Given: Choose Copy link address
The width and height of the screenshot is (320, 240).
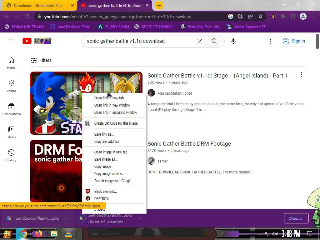Looking at the screenshot, I should pyautogui.click(x=114, y=142).
